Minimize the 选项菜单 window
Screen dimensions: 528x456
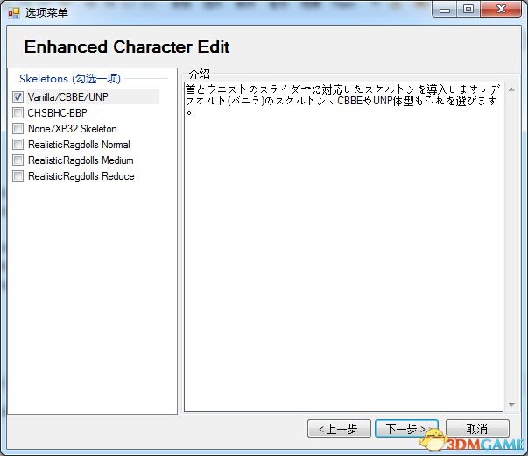(x=445, y=10)
